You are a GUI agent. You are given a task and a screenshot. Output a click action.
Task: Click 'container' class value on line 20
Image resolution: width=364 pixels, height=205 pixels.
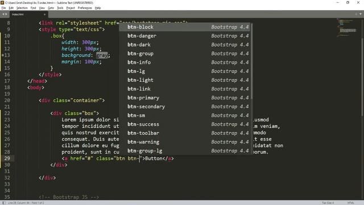coord(86,100)
